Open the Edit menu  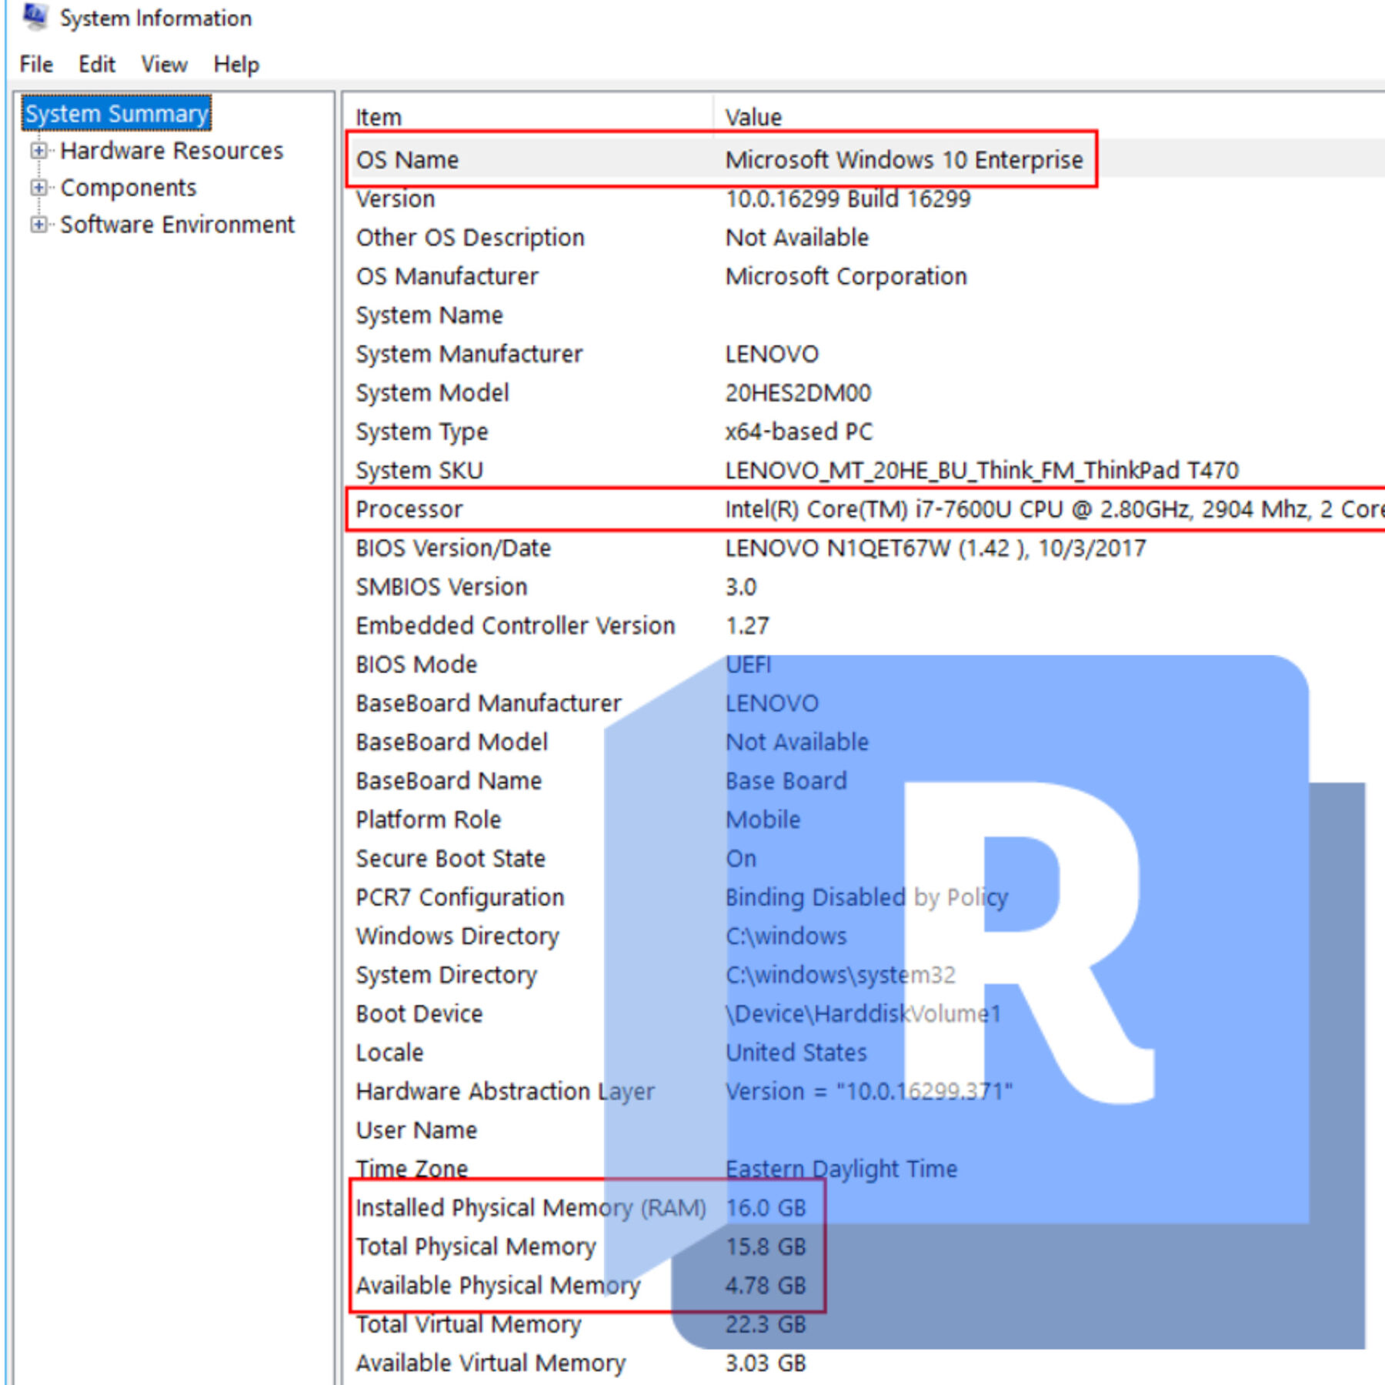[96, 64]
